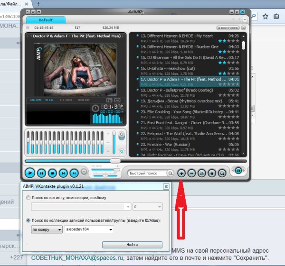
Task: Open the playlist info icon next to total time
Action: (28, 28)
